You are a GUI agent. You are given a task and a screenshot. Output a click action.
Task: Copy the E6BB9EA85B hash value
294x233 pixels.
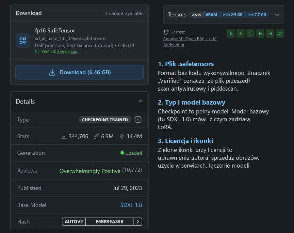110,222
